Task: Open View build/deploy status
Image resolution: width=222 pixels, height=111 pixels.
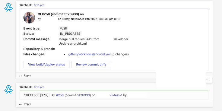Action: click(x=46, y=65)
